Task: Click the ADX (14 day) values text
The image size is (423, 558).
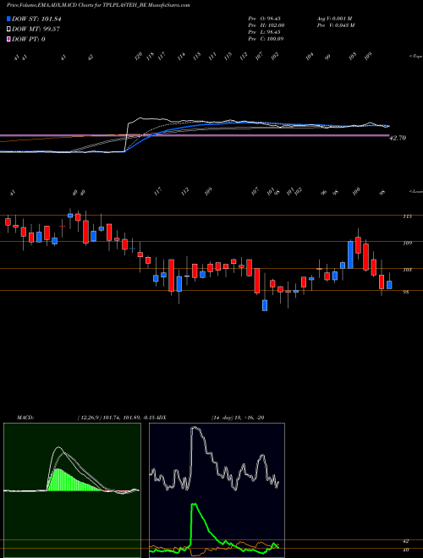Action: pyautogui.click(x=237, y=418)
